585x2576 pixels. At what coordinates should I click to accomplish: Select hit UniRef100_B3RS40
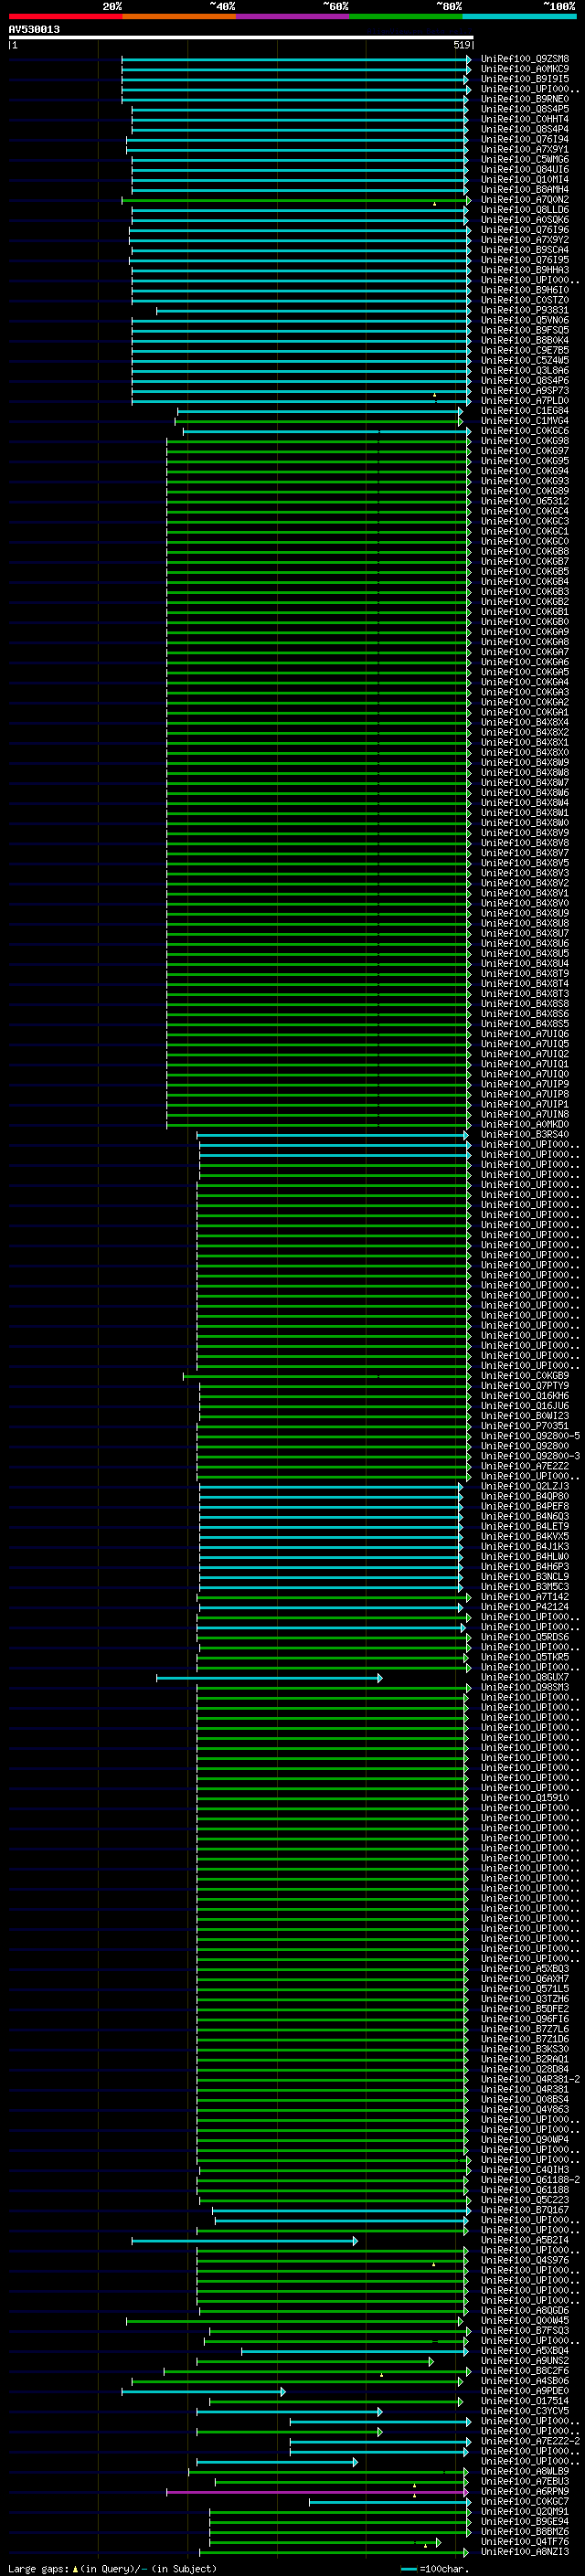point(525,1134)
